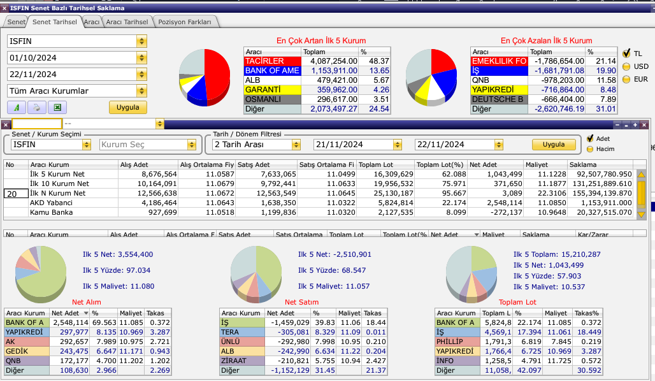
Task: Click the empty orange-bordered search field
Action: tap(37, 124)
